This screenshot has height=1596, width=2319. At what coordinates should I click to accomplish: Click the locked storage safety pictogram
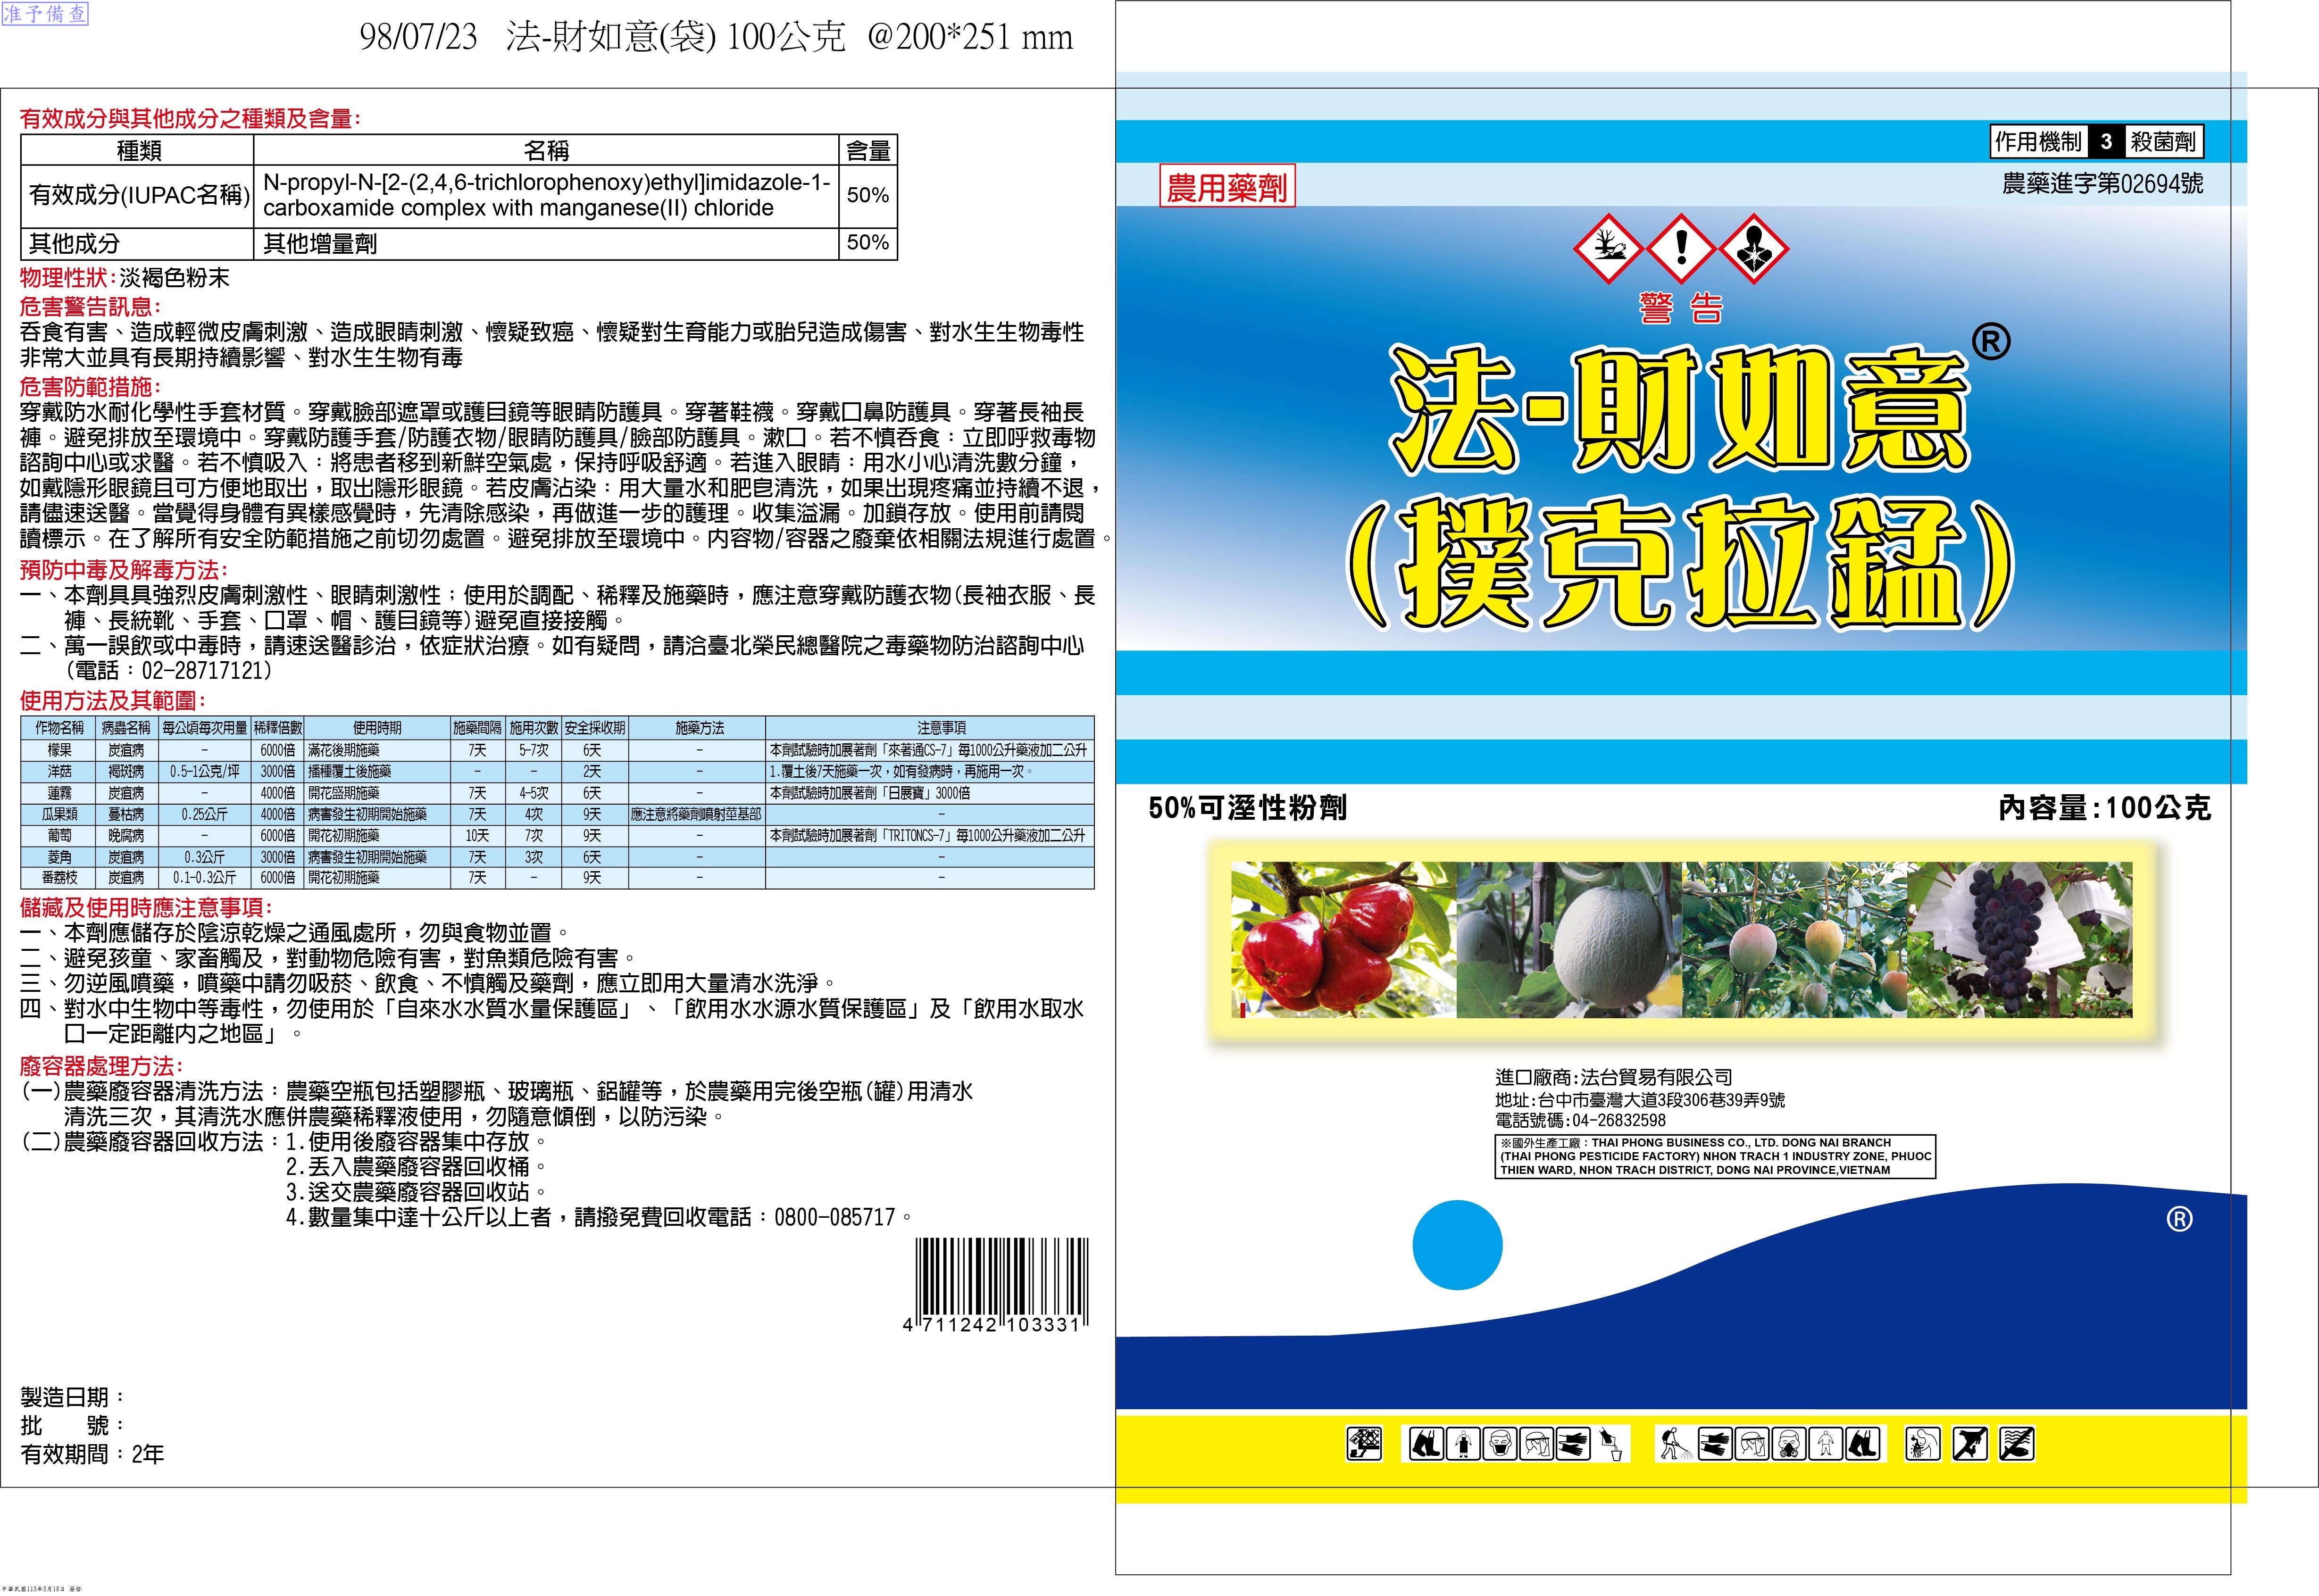point(1365,1443)
